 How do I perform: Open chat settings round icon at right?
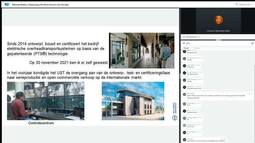[252, 43]
